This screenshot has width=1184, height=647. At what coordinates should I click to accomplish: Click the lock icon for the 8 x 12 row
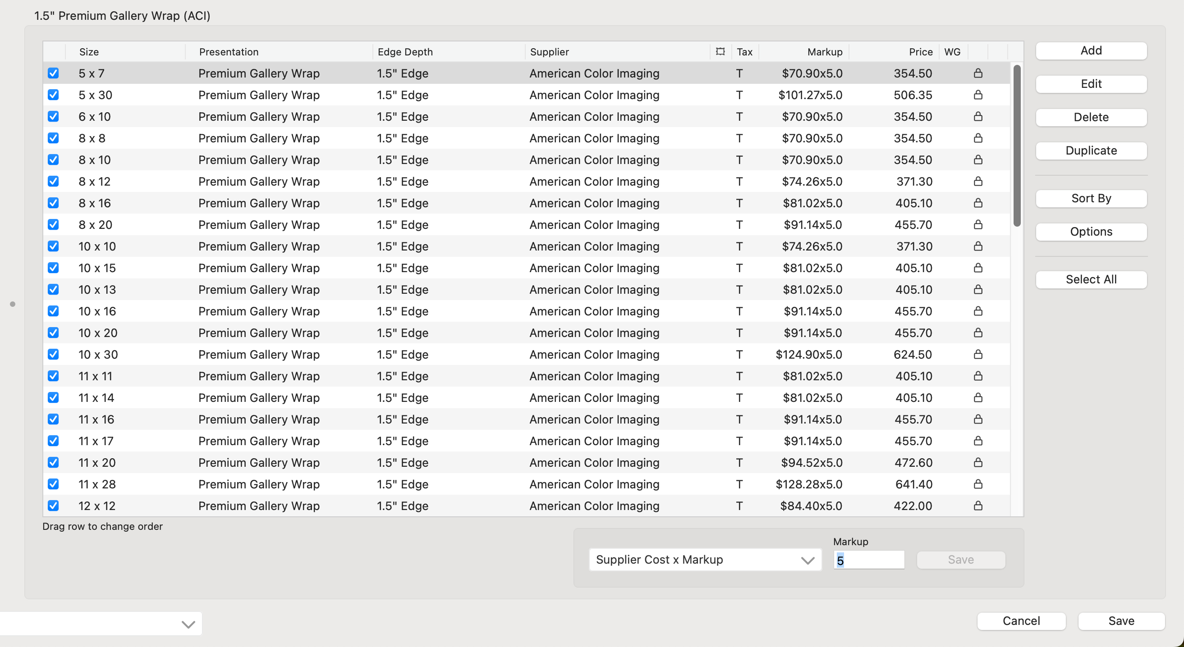tap(977, 182)
